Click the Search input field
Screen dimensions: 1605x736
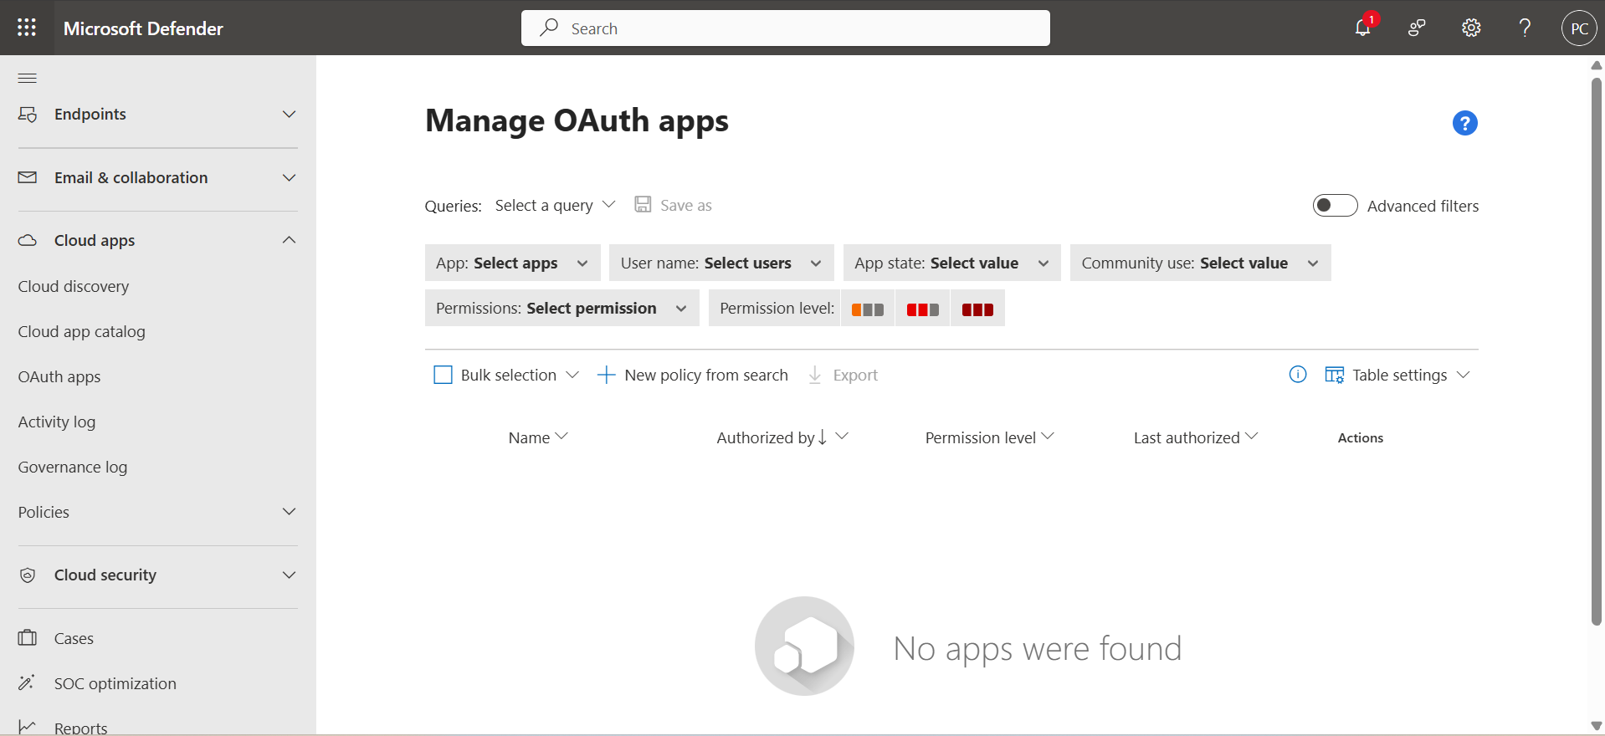click(786, 28)
